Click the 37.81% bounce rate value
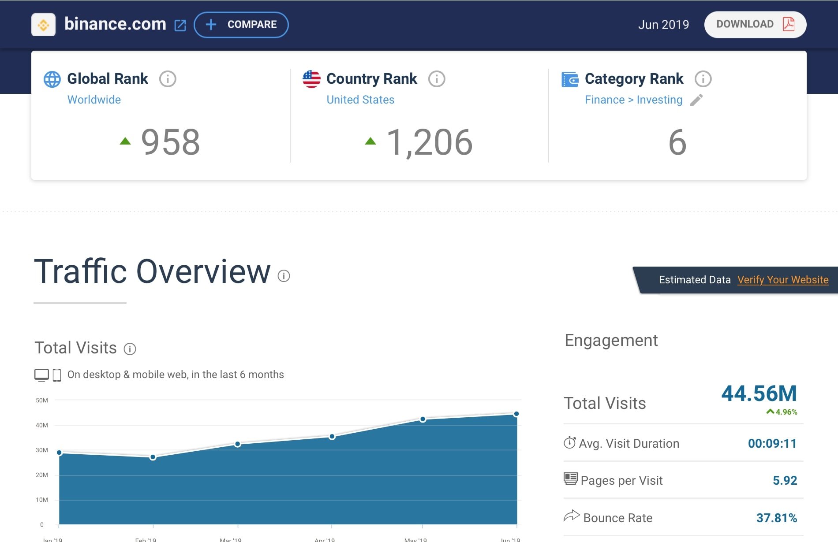Screen dimensions: 838x542 click(x=777, y=518)
